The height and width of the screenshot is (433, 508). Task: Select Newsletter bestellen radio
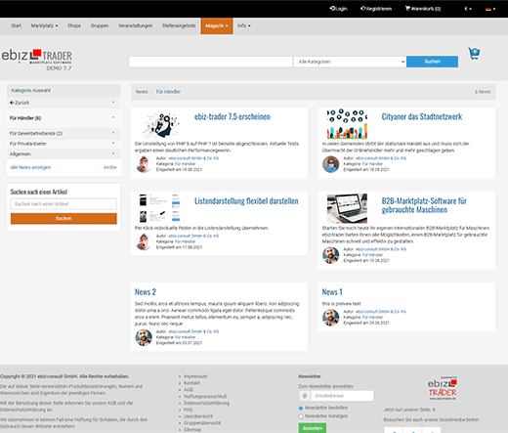click(x=301, y=408)
